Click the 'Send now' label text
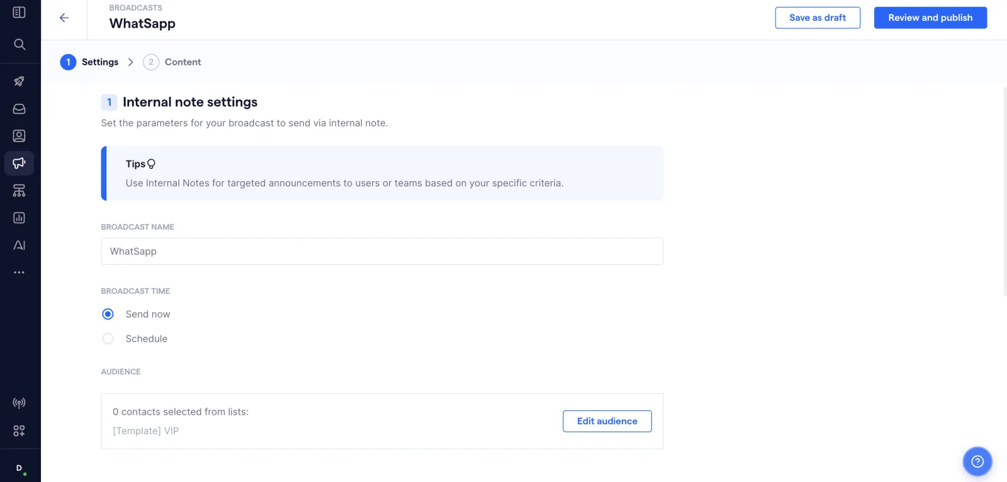The image size is (1007, 482). point(148,314)
